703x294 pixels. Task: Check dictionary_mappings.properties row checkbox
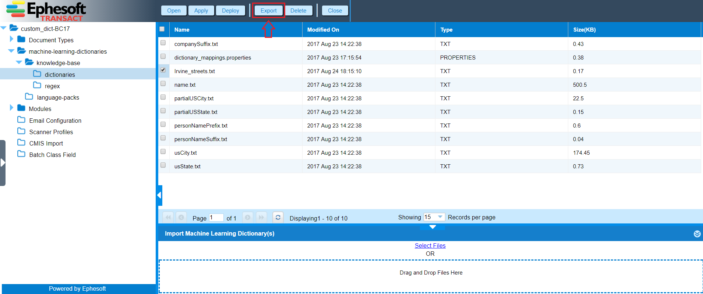pos(163,56)
